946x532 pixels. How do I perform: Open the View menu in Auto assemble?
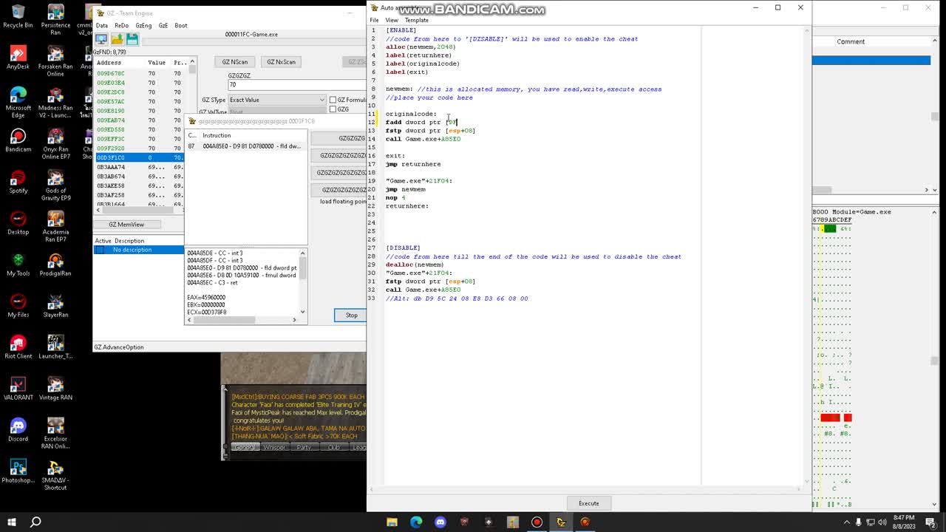point(392,20)
